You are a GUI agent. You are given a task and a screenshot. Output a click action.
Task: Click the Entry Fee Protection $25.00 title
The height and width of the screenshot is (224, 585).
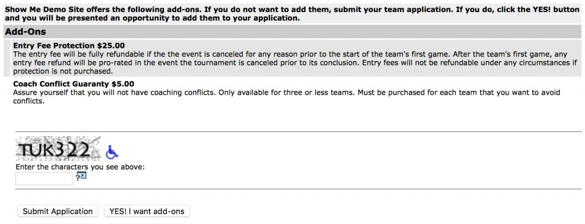(69, 46)
